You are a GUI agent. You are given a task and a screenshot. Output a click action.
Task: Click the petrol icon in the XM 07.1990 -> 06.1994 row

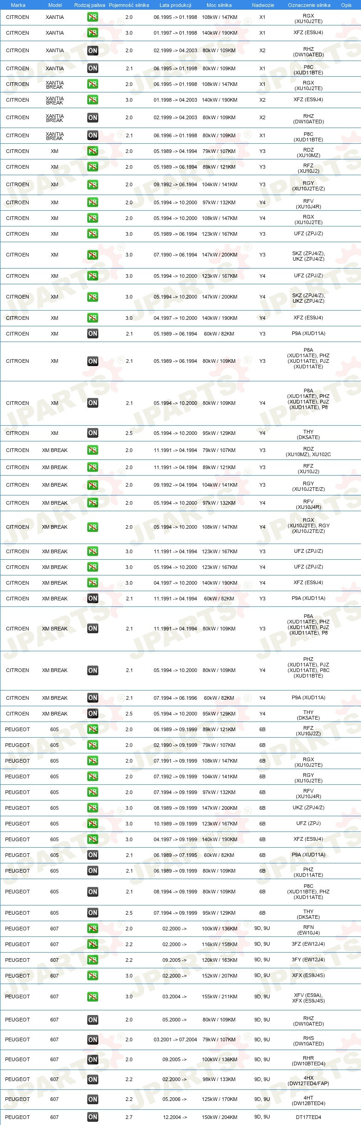point(93,255)
